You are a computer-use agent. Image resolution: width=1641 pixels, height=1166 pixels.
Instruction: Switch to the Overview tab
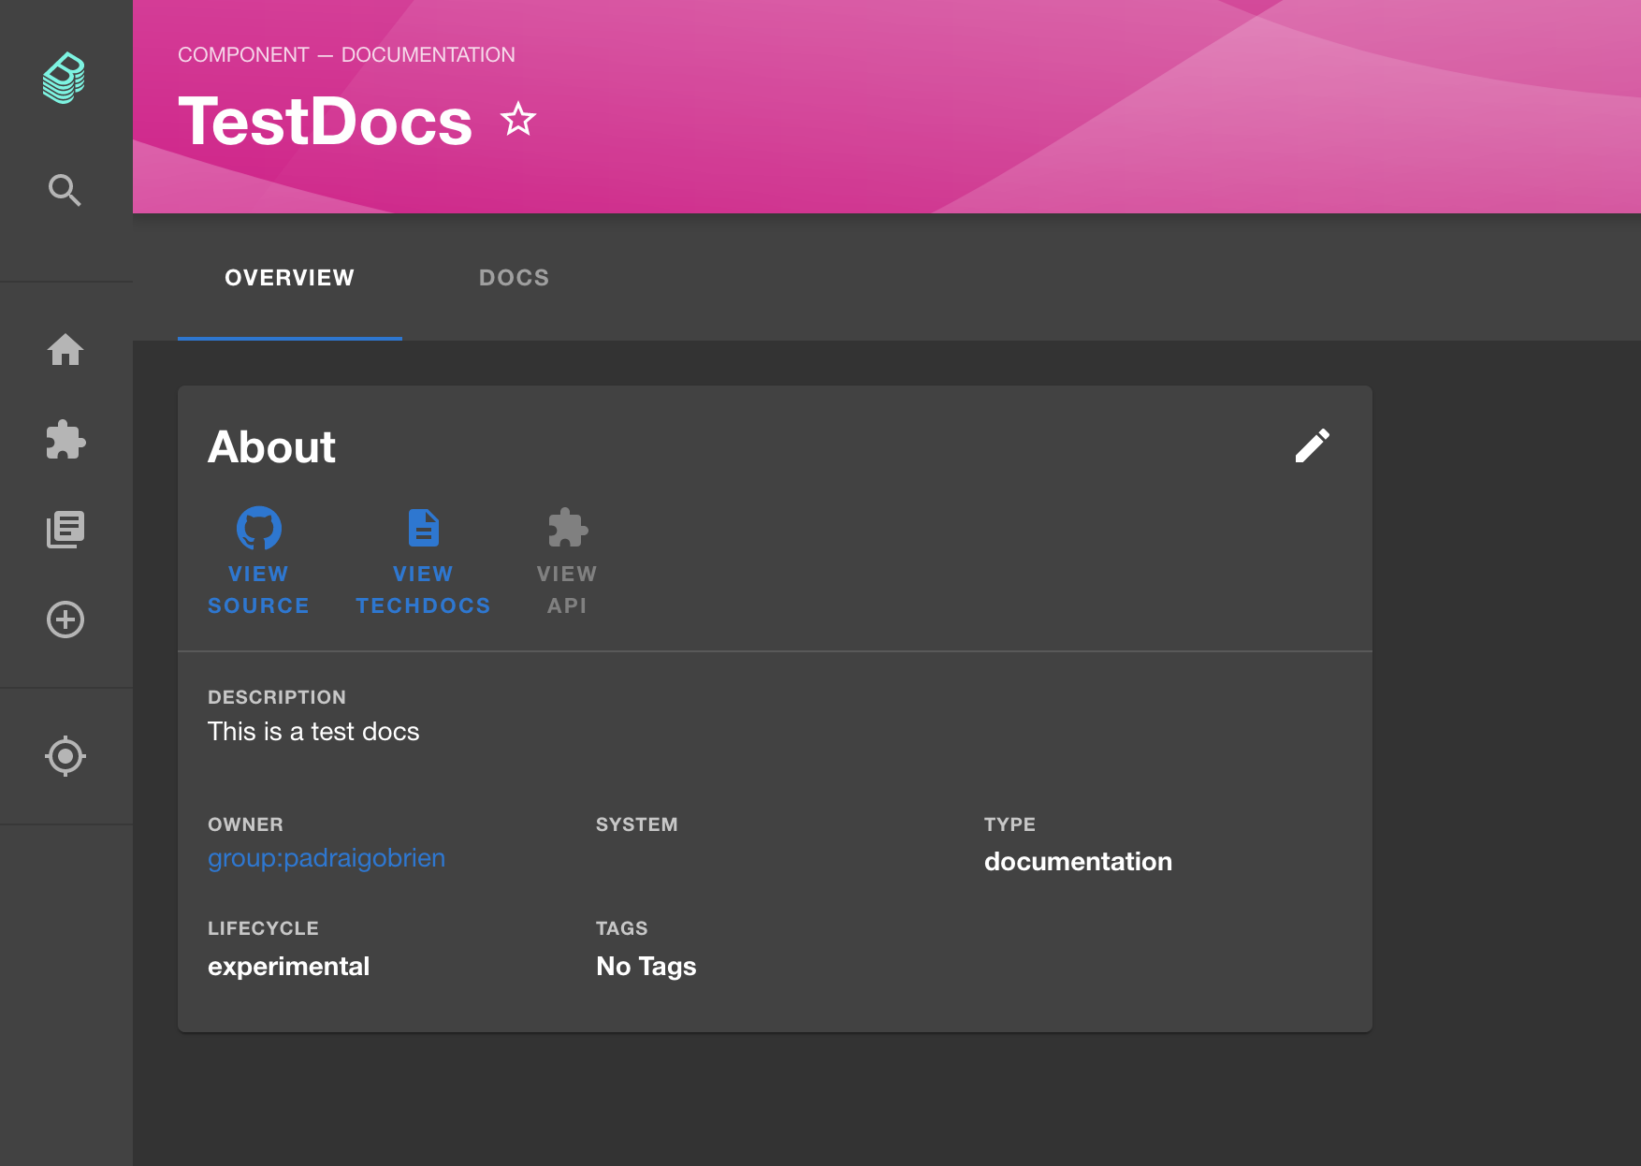click(x=289, y=278)
